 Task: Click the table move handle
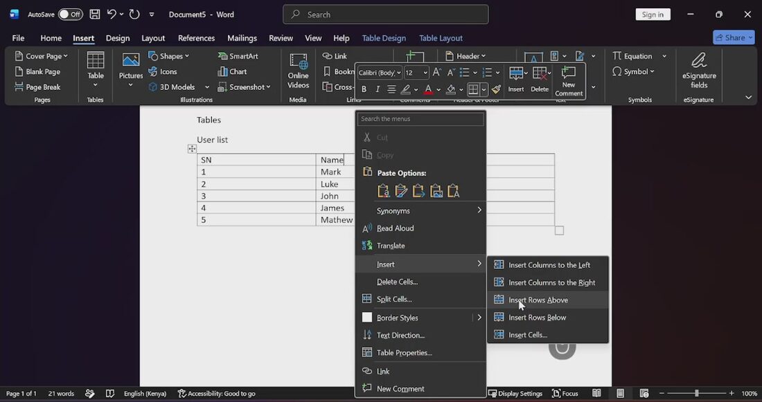coord(192,149)
